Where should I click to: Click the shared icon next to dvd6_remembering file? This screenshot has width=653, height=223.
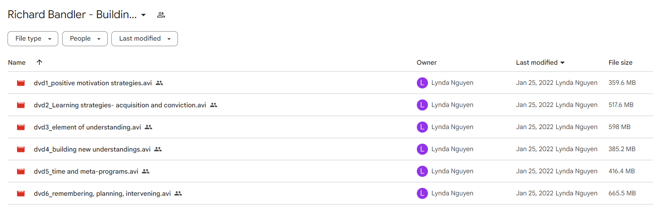click(x=178, y=193)
